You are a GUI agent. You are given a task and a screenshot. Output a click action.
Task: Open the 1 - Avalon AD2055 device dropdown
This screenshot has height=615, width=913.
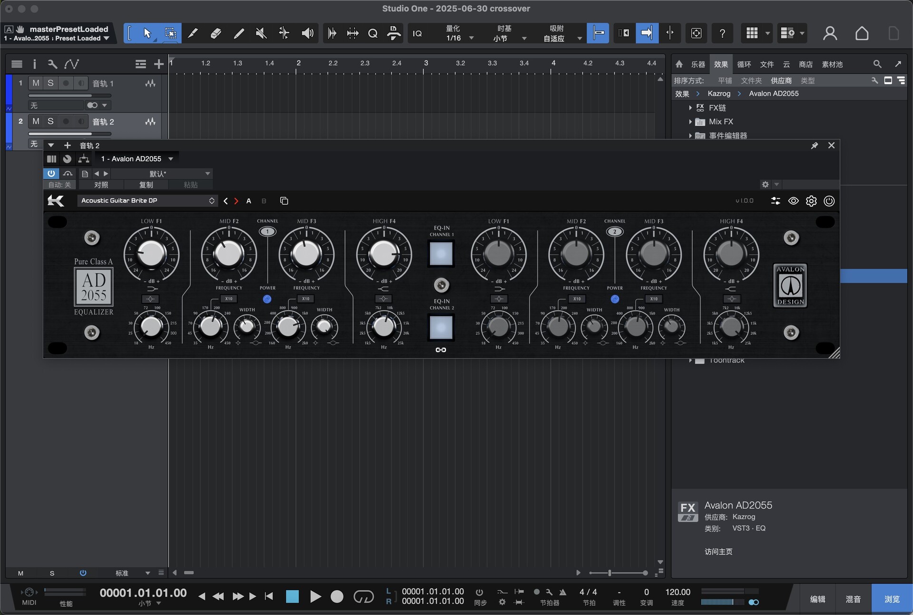[x=136, y=159]
